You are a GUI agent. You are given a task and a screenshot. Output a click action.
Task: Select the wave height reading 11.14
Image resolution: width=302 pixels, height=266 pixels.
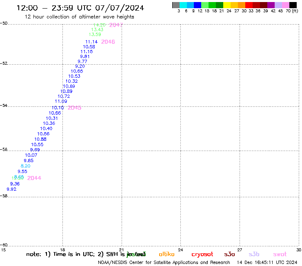click(x=91, y=42)
